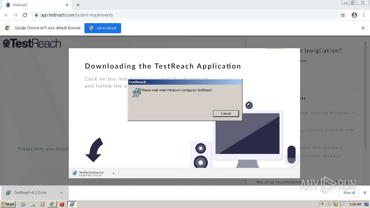Open a new tab with the plus button
The width and height of the screenshot is (370, 208).
click(78, 5)
